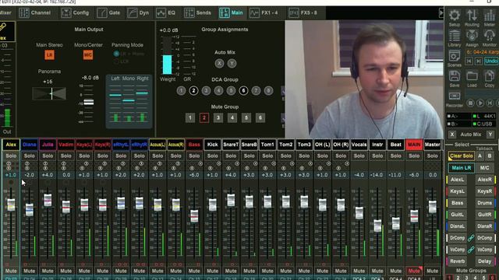
Task: Open the FX5 - 8 tab
Action: point(303,12)
